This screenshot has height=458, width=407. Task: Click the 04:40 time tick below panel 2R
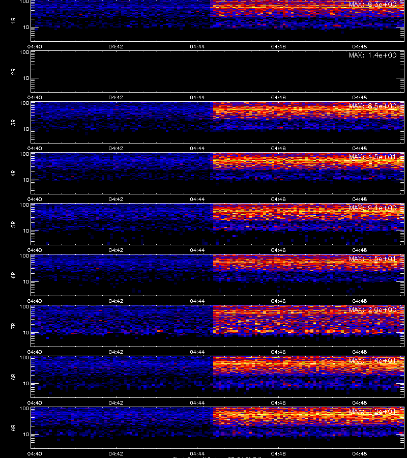(x=35, y=98)
